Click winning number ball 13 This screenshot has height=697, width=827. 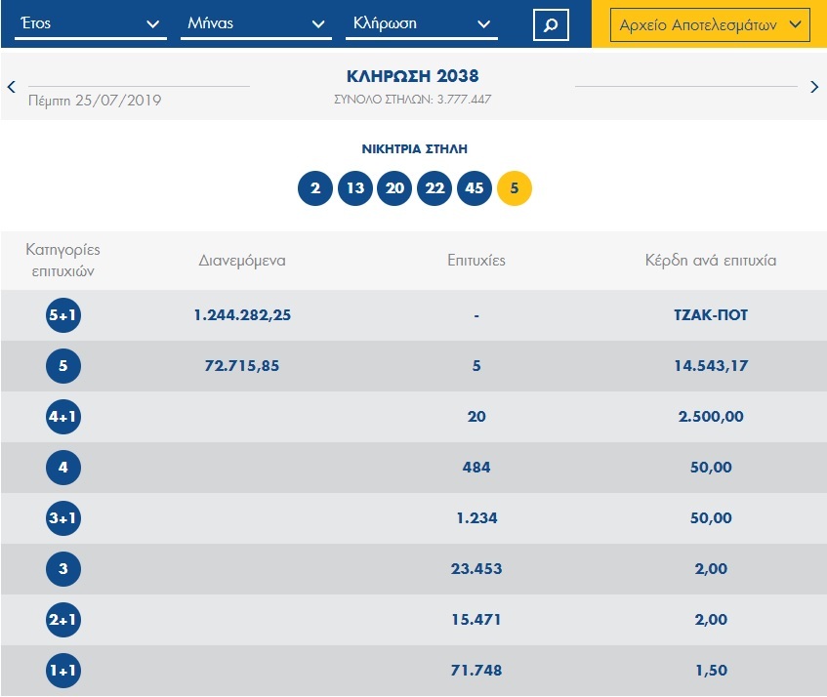click(355, 188)
